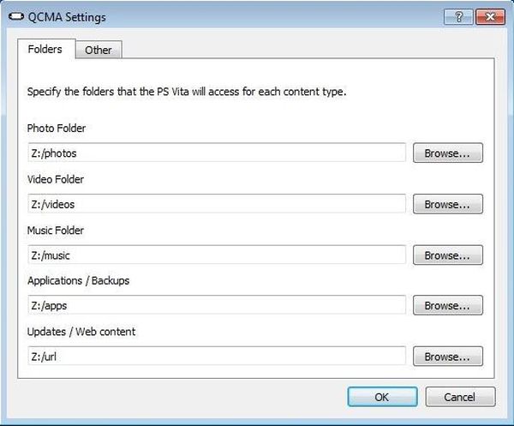The height and width of the screenshot is (426, 514).
Task: Cancel the settings dialog
Action: tap(460, 397)
